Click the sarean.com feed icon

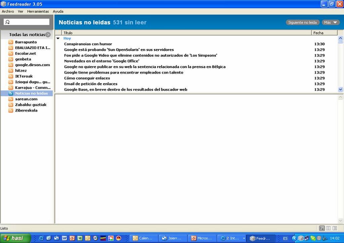(11, 99)
